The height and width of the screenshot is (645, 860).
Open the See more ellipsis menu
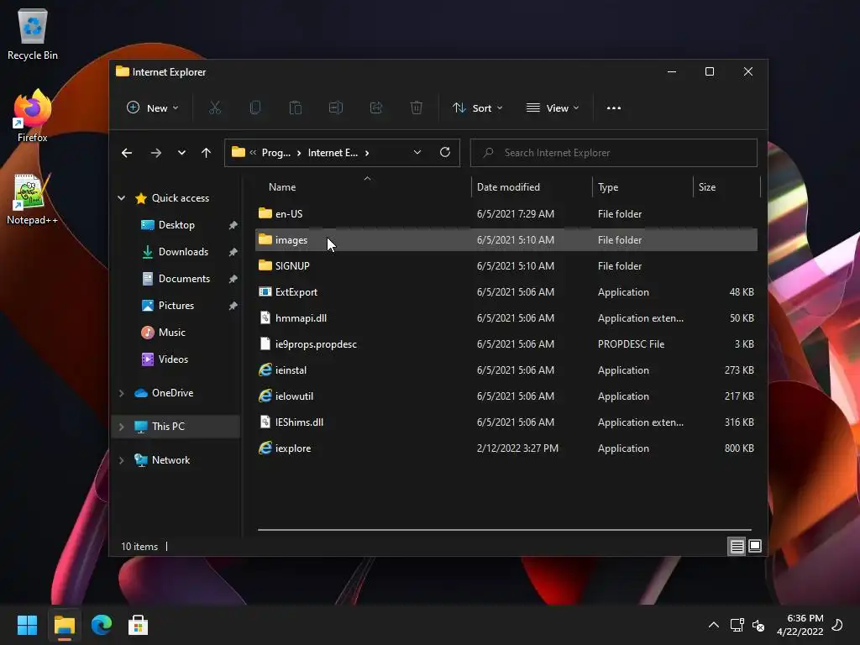tap(614, 108)
